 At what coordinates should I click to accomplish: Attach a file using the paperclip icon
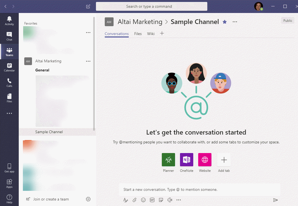pyautogui.click(x=135, y=200)
